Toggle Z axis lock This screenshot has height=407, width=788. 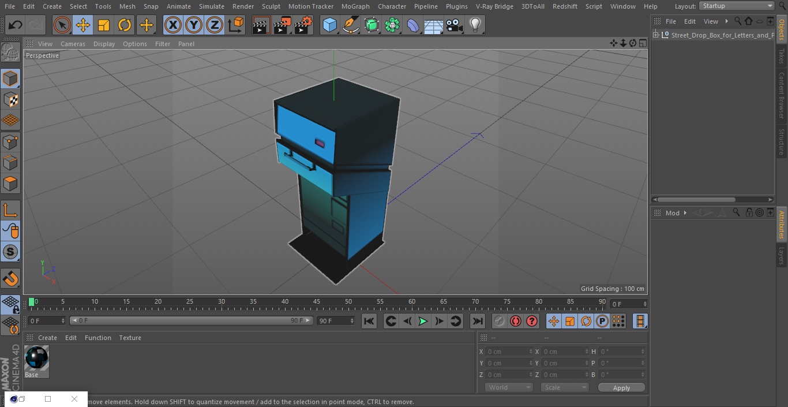[x=215, y=25]
